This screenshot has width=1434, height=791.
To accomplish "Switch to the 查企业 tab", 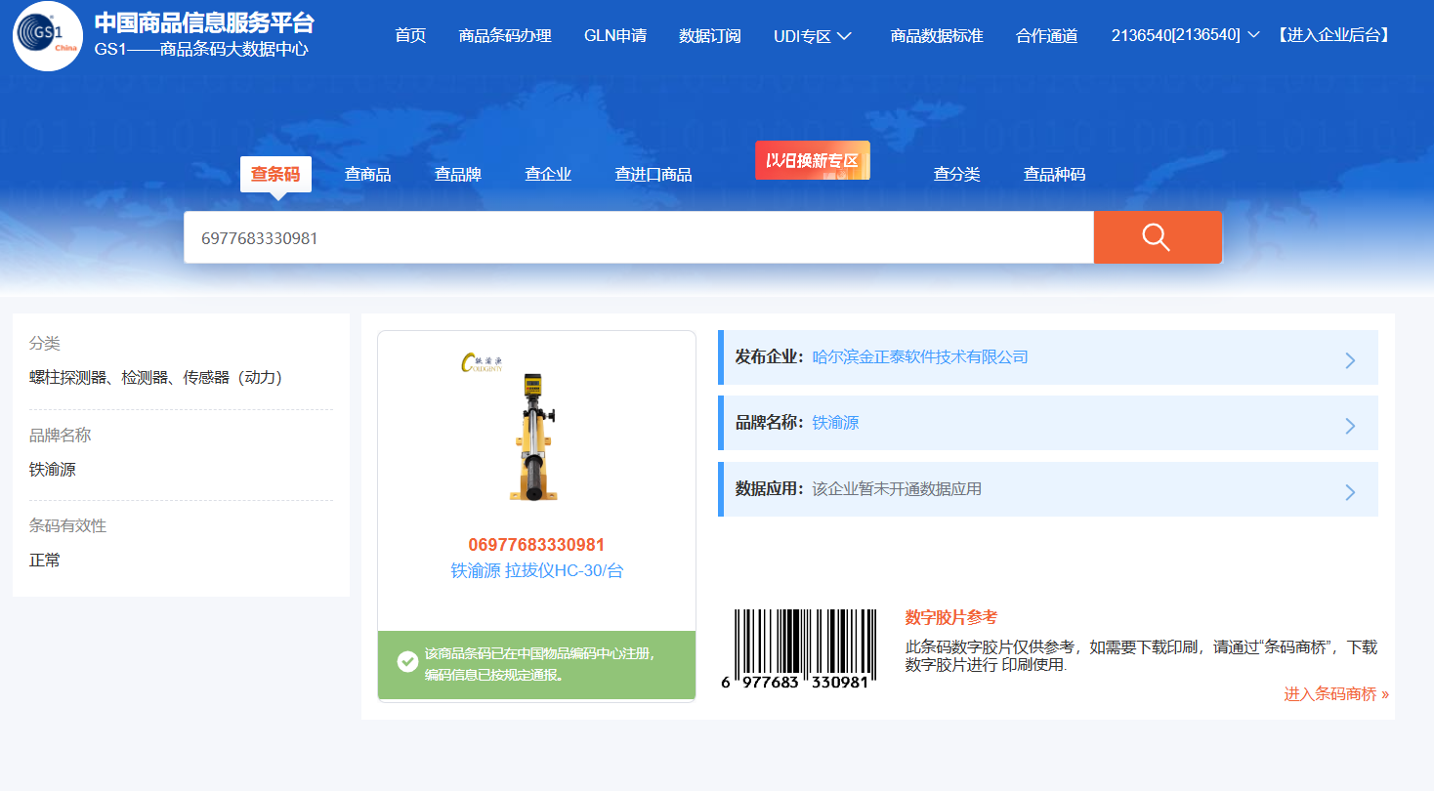I will (548, 175).
